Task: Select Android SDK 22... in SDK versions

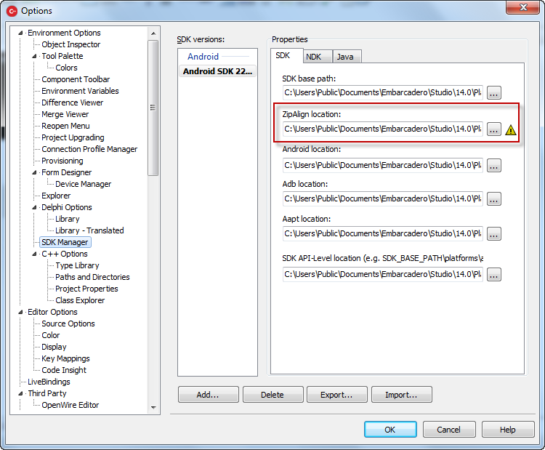Action: [217, 71]
